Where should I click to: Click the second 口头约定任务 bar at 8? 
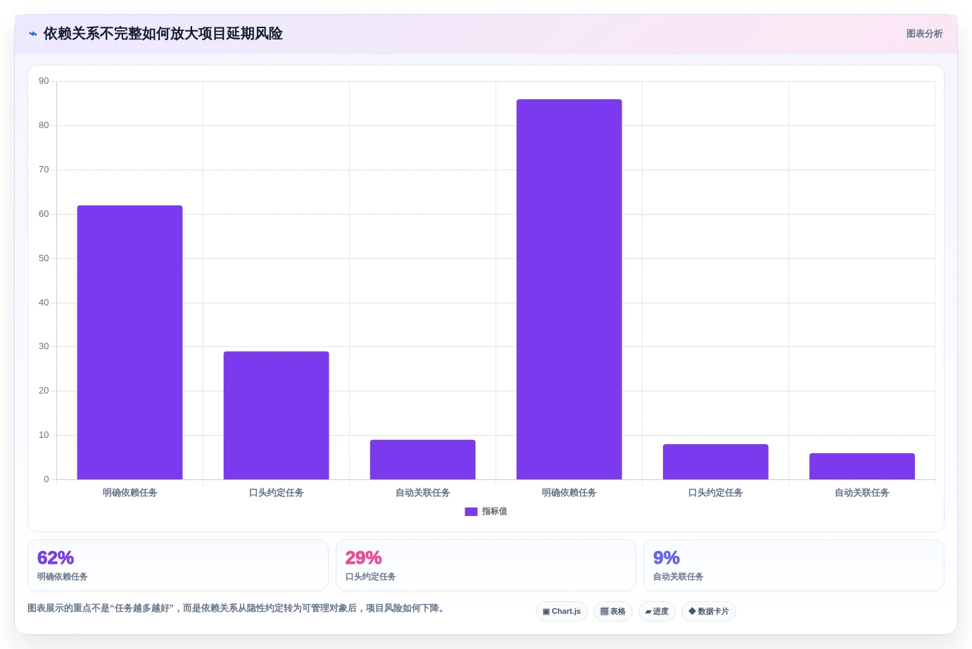click(716, 462)
